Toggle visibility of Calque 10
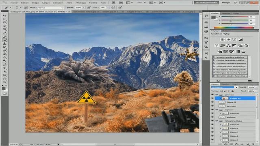 212,125
